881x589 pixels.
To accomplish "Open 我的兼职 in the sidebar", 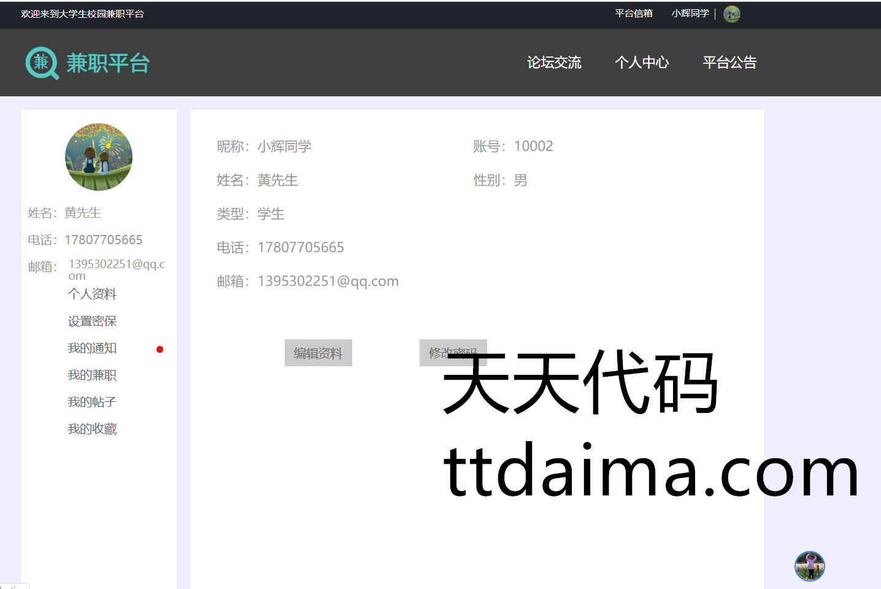I will (x=92, y=375).
